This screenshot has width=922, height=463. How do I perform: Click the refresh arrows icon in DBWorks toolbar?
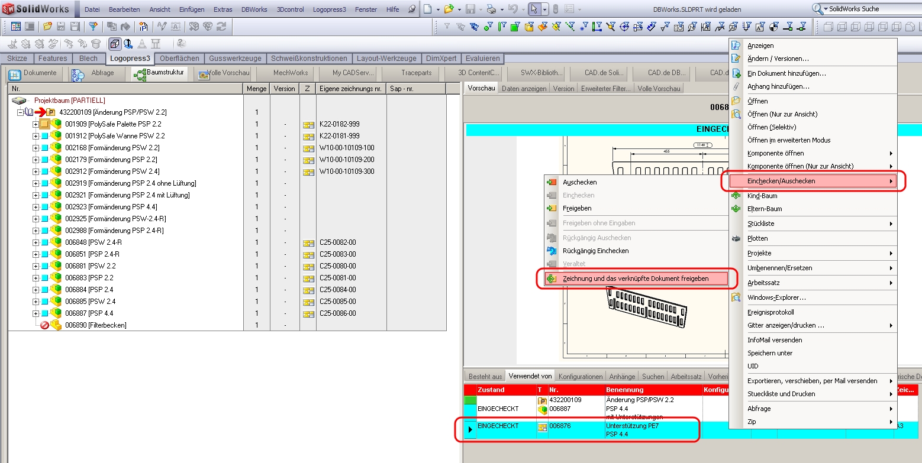pos(221,27)
